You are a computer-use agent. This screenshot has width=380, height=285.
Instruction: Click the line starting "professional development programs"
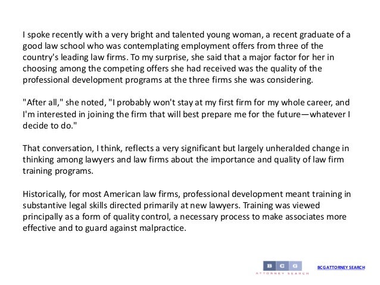[168, 80]
